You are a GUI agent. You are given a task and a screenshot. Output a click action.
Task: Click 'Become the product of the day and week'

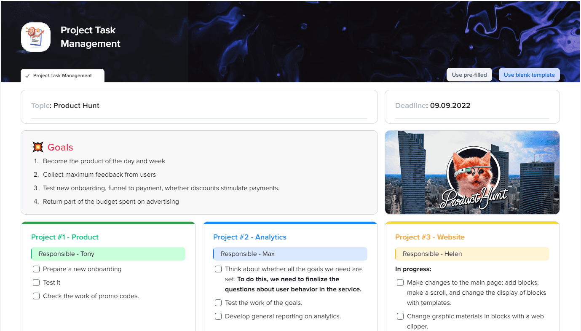click(x=104, y=161)
